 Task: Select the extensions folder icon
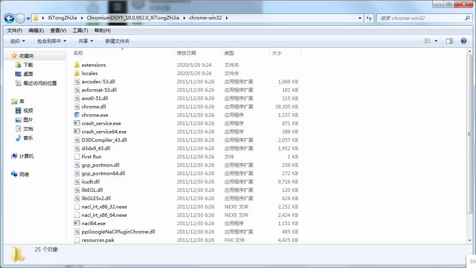pyautogui.click(x=77, y=65)
